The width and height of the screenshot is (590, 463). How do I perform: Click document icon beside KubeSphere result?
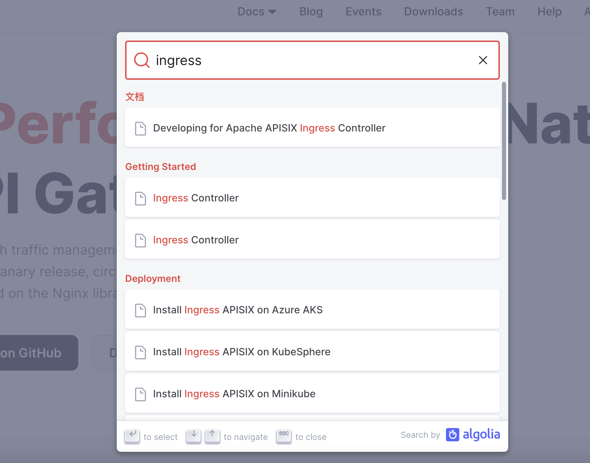coord(141,352)
